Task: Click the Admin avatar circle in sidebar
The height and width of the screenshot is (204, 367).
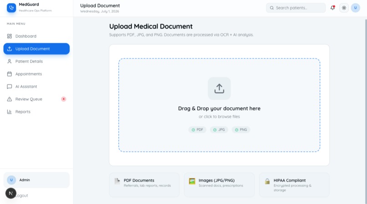Action: [11, 180]
